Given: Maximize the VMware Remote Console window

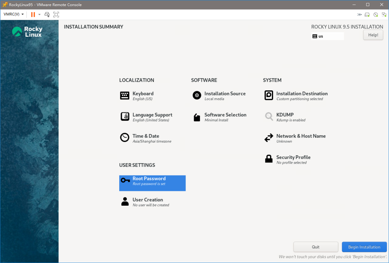Looking at the screenshot, I should [x=368, y=5].
